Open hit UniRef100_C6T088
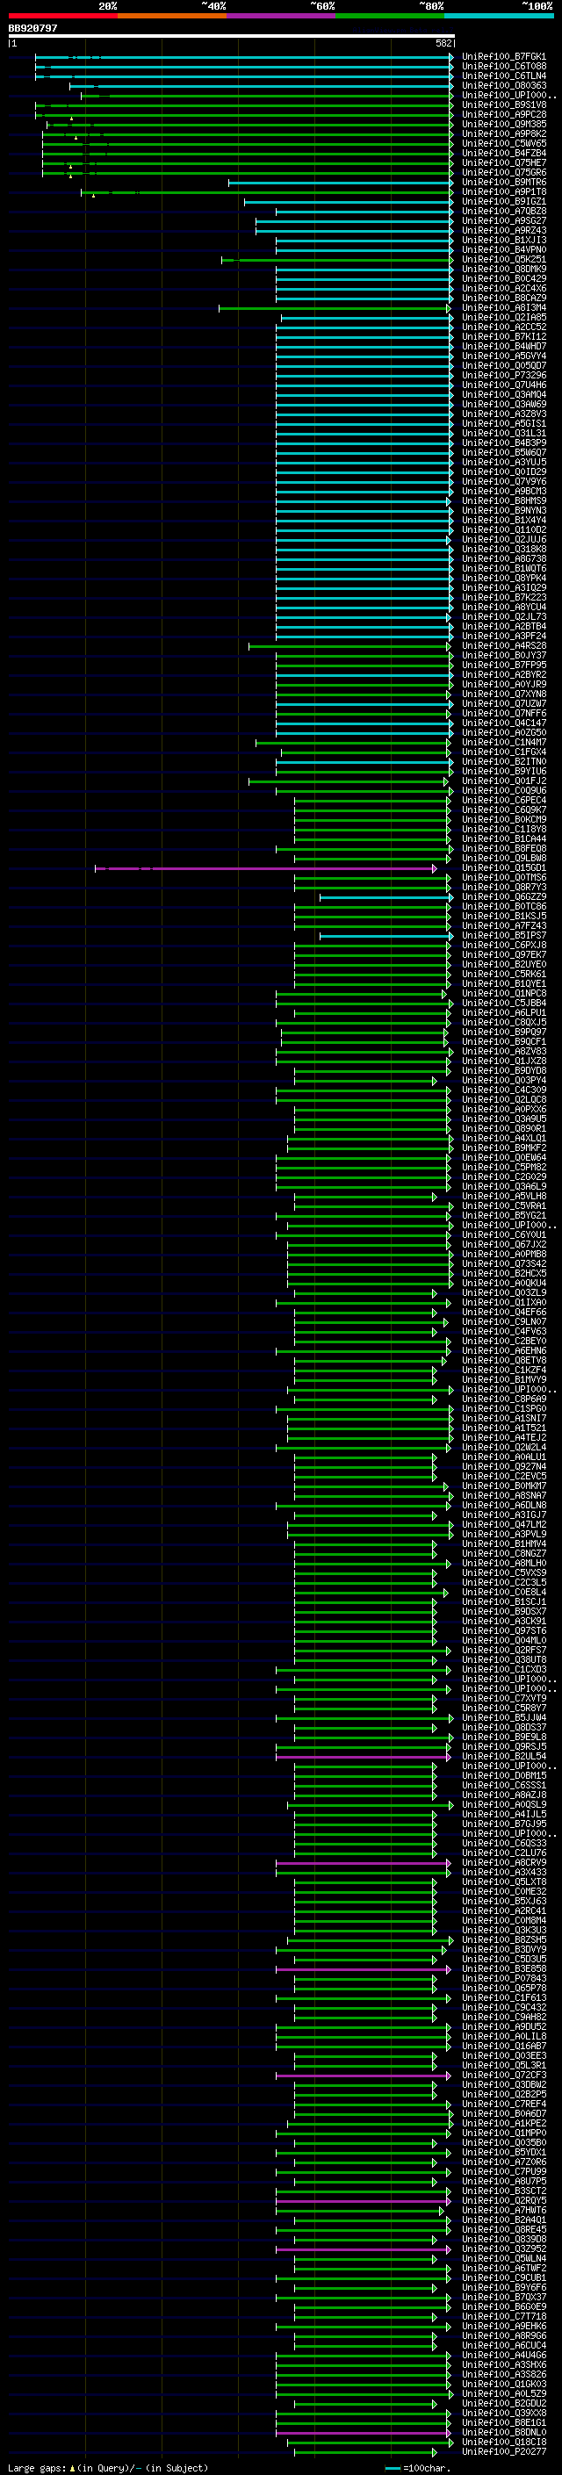Image resolution: width=562 pixels, height=2475 pixels. coord(503,67)
